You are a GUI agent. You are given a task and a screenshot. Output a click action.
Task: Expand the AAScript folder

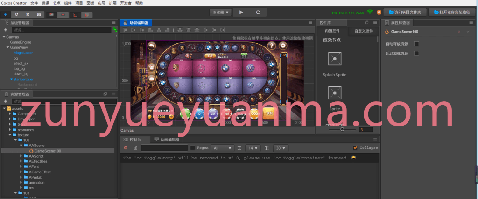pyautogui.click(x=21, y=156)
